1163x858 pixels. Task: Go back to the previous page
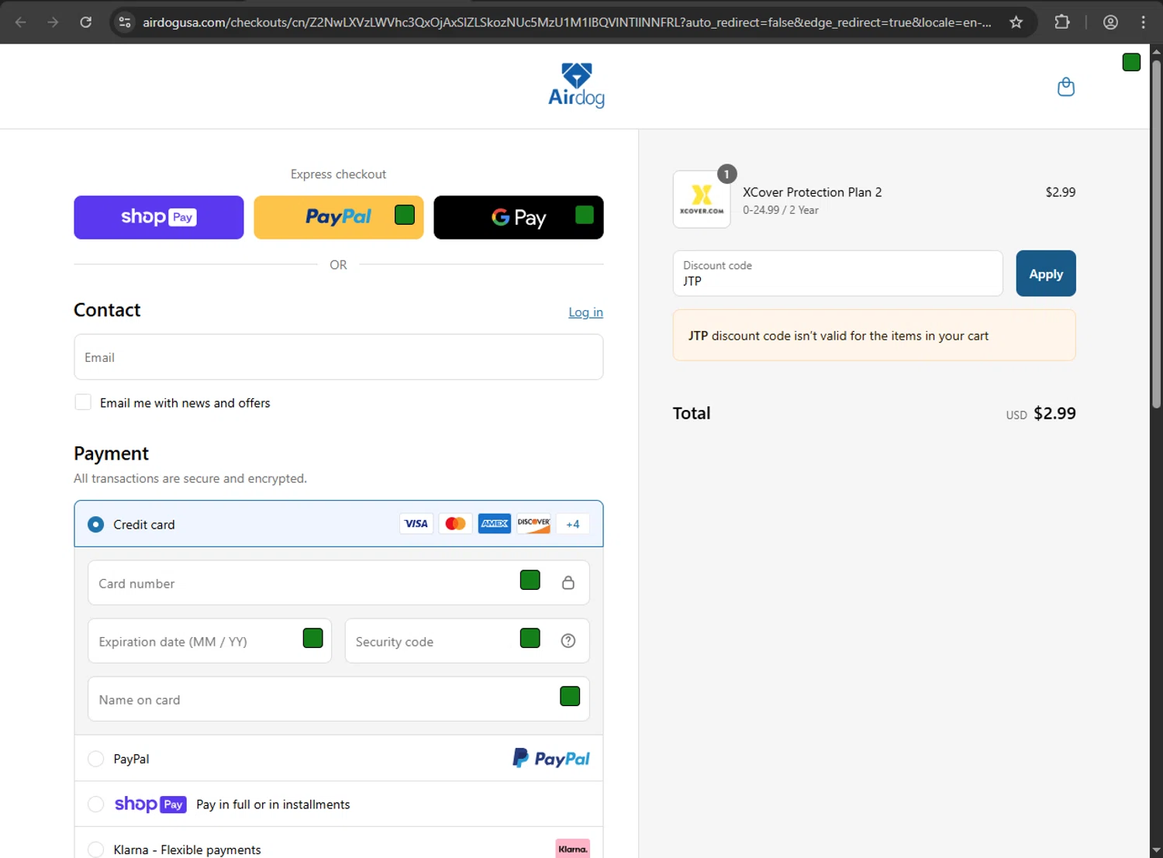point(21,22)
